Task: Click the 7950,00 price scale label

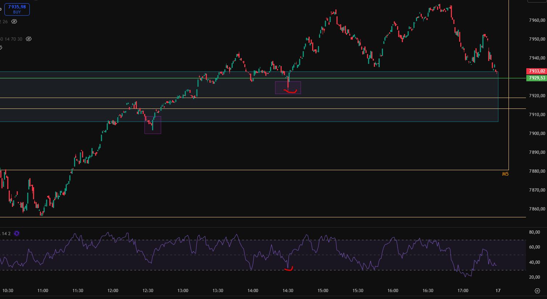Action: pos(537,39)
